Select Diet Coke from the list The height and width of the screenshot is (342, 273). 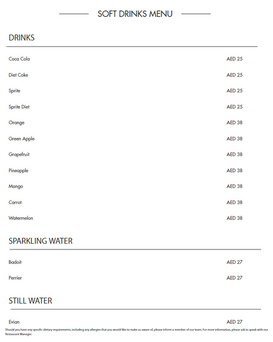point(18,75)
